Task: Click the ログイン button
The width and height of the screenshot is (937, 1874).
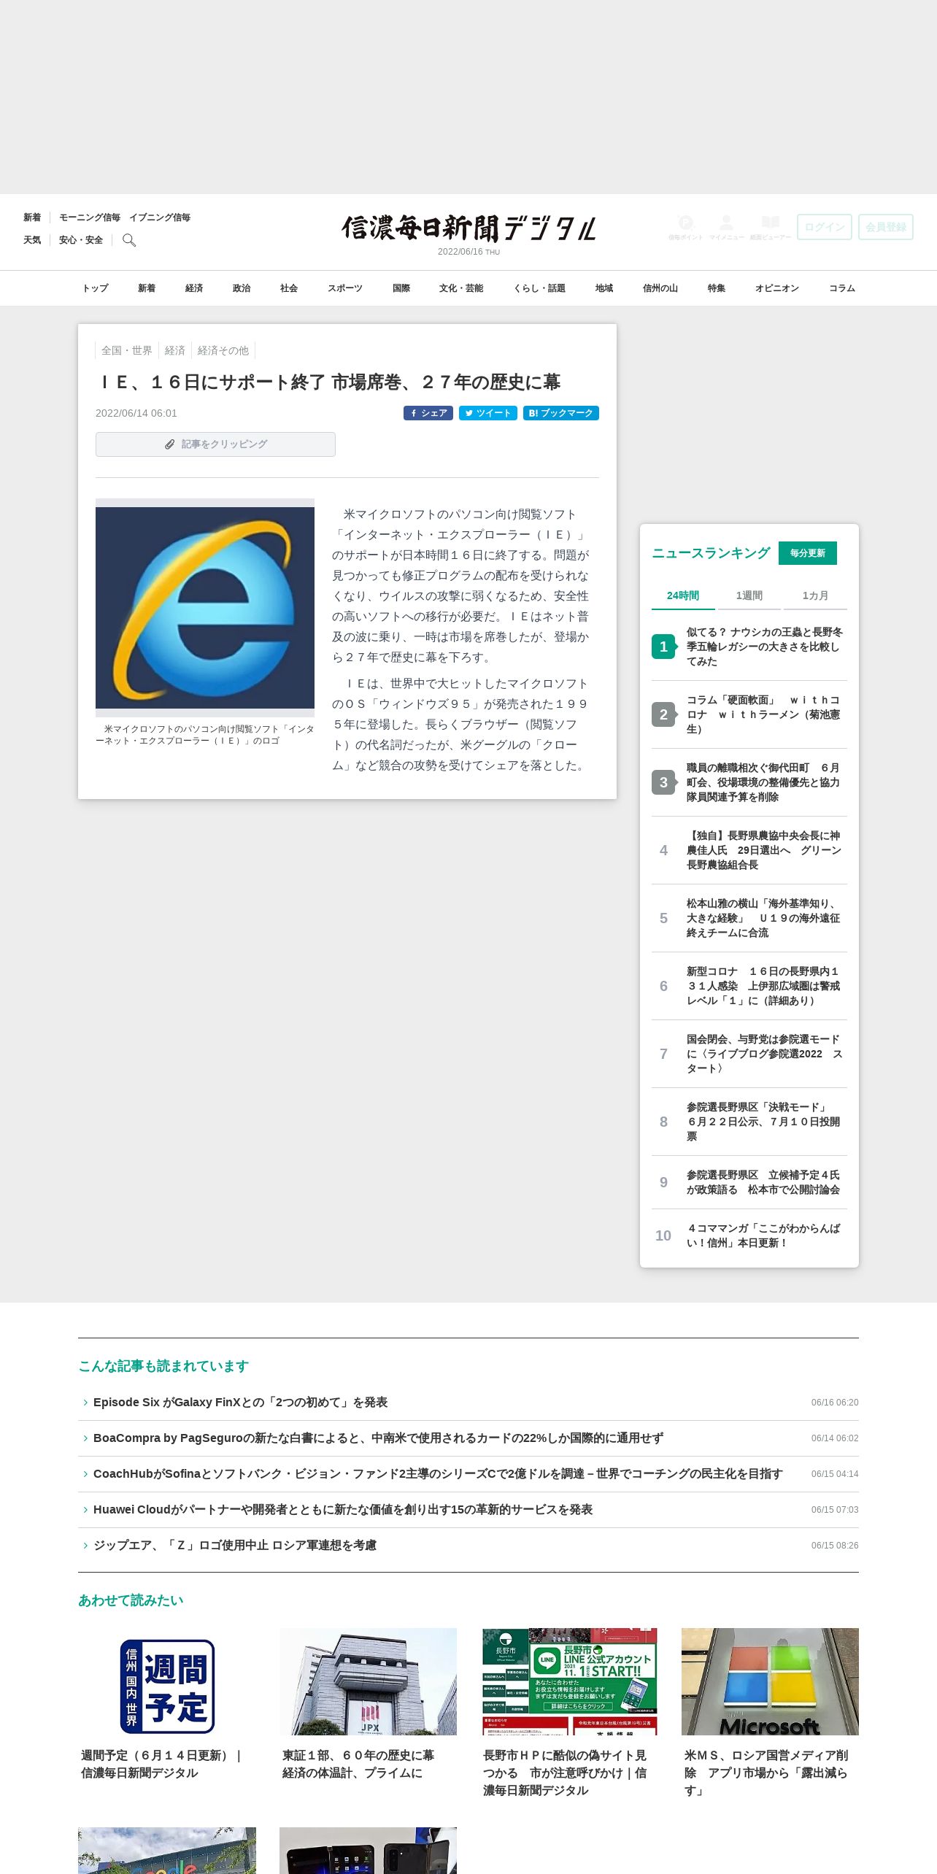Action: click(x=825, y=227)
